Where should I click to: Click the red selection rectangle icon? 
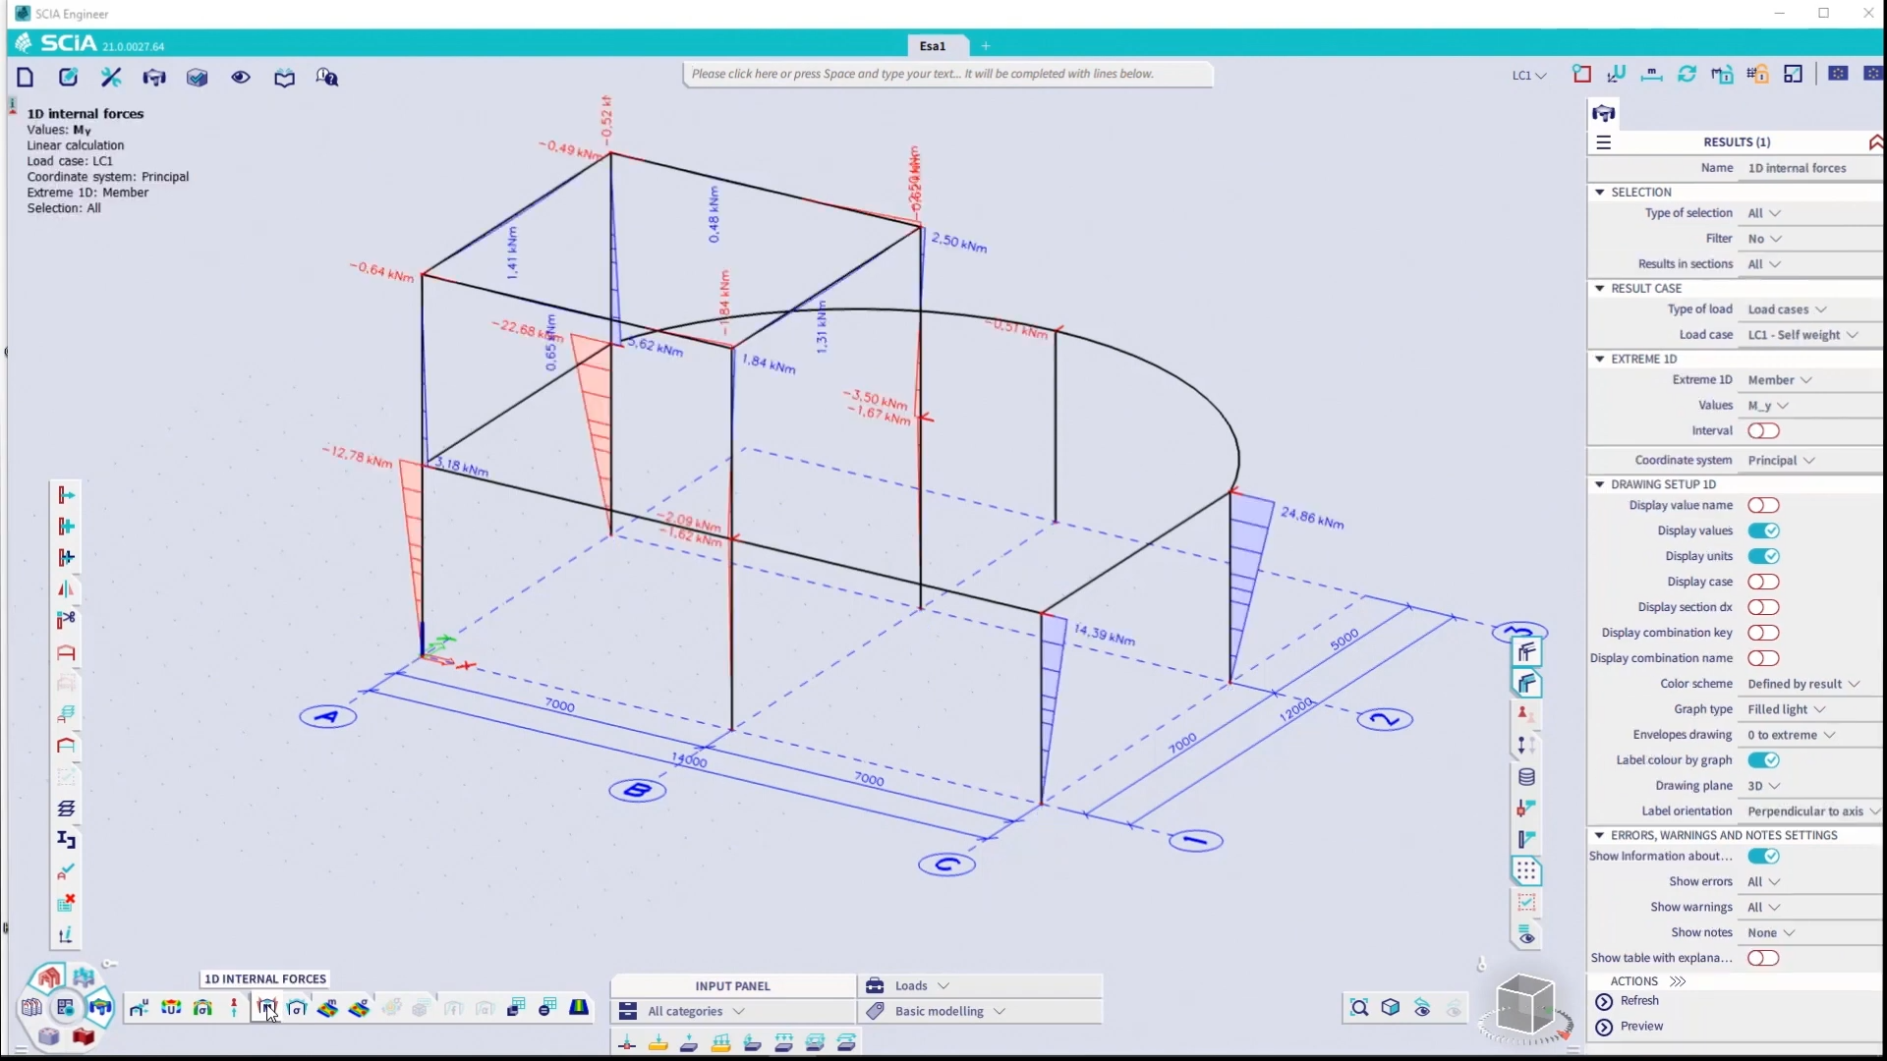pyautogui.click(x=1581, y=74)
